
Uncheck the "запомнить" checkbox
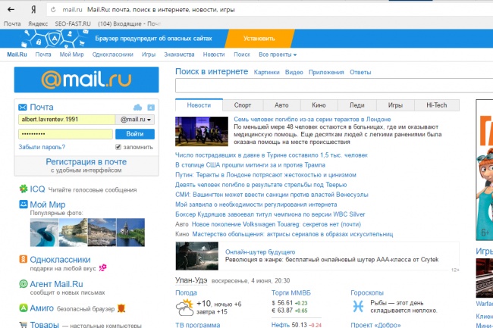point(118,147)
